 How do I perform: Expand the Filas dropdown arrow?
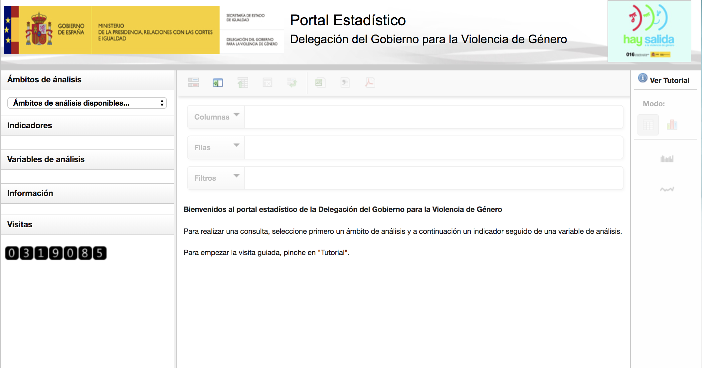click(237, 145)
